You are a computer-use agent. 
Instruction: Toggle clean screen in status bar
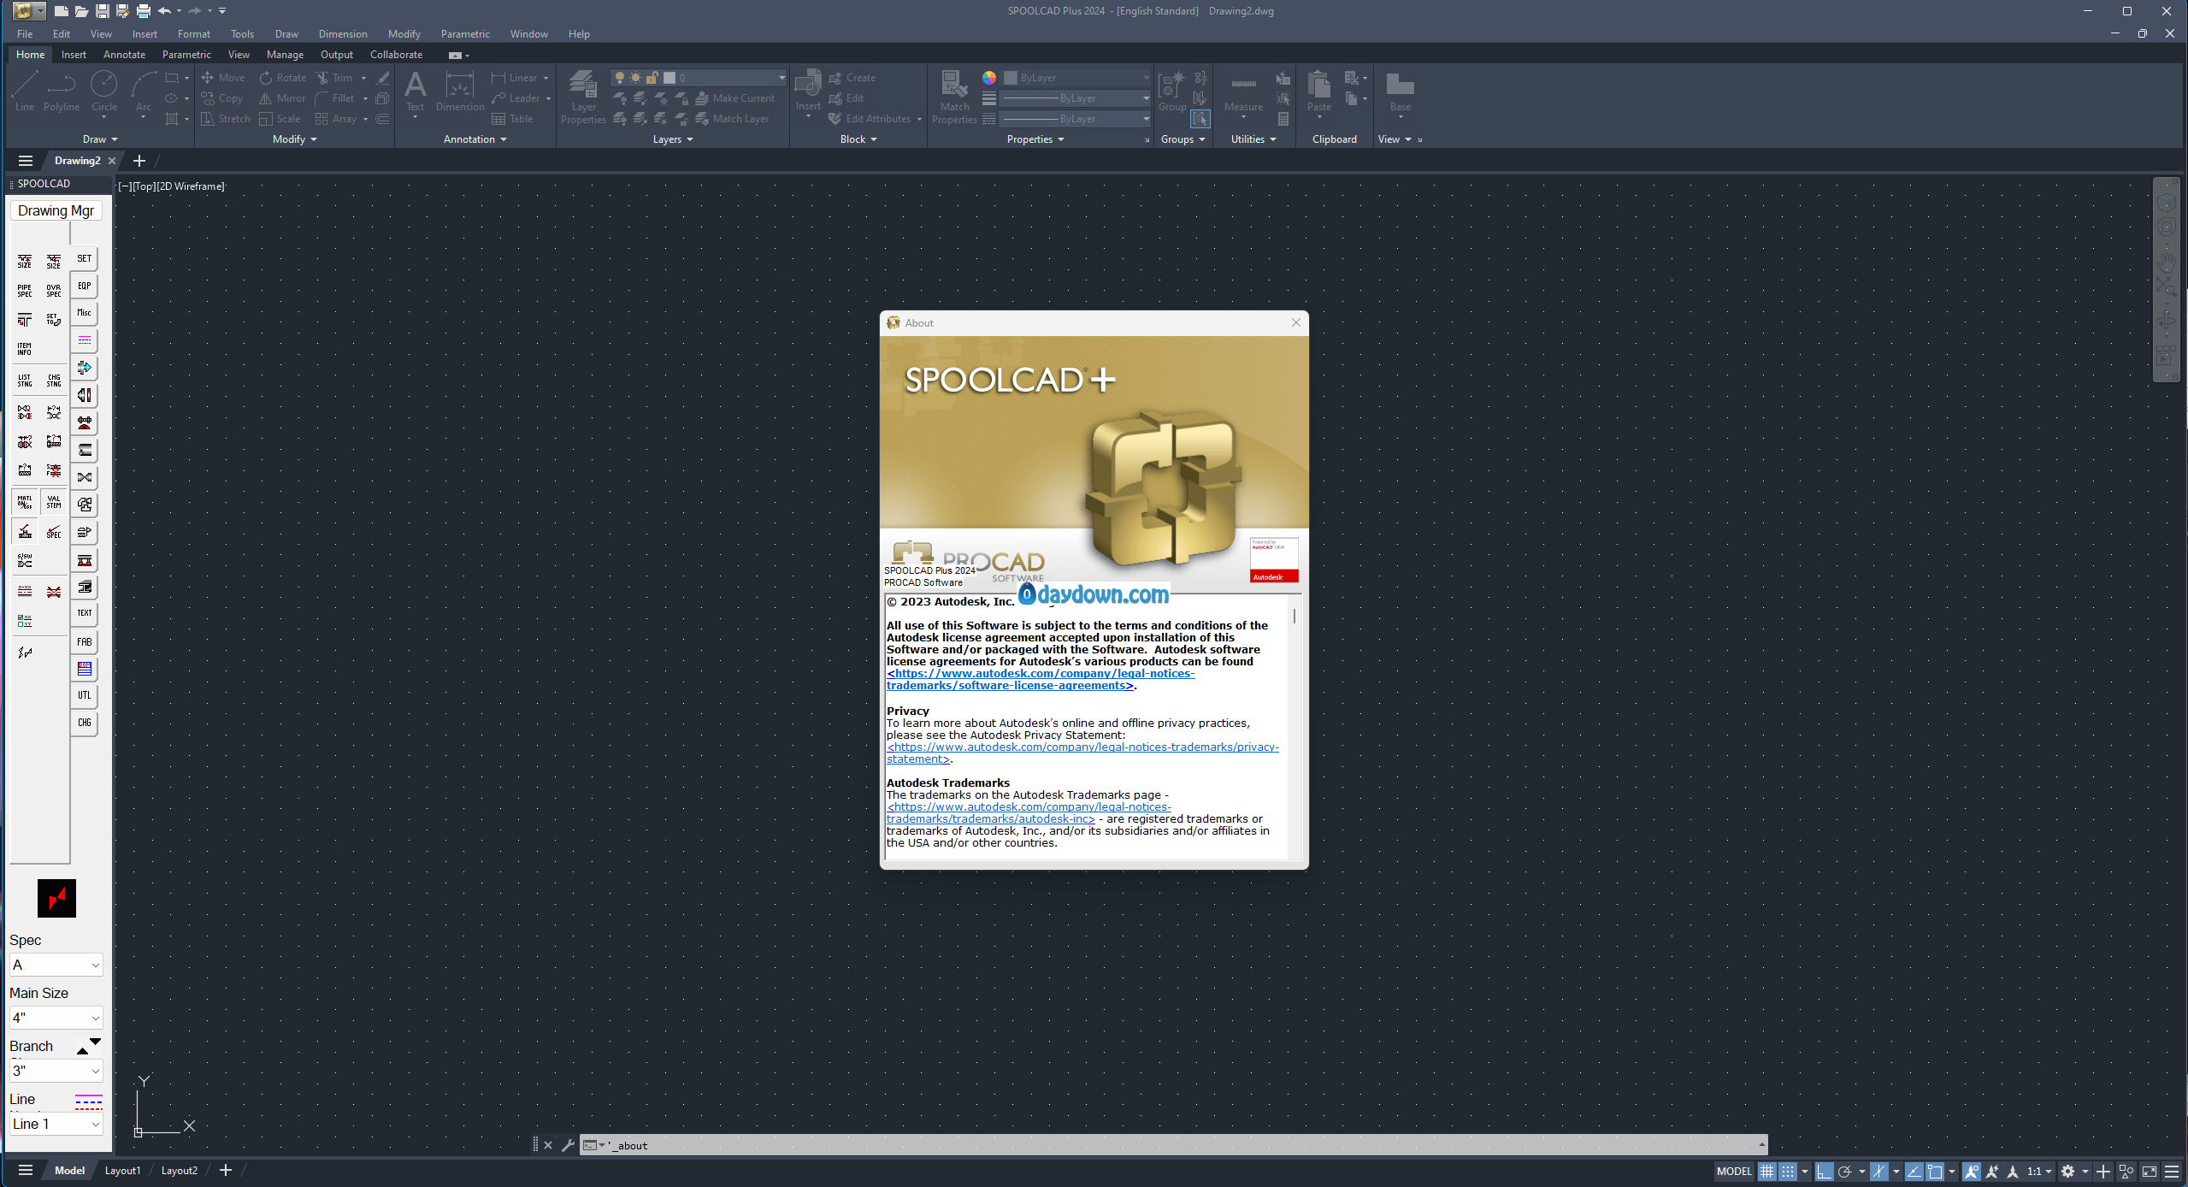pyautogui.click(x=2150, y=1171)
